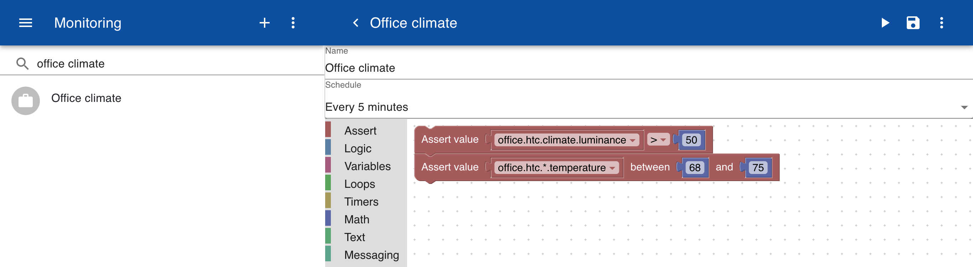This screenshot has height=267, width=973.
Task: Expand the Schedule dropdown Every 5 minutes
Action: pos(648,107)
